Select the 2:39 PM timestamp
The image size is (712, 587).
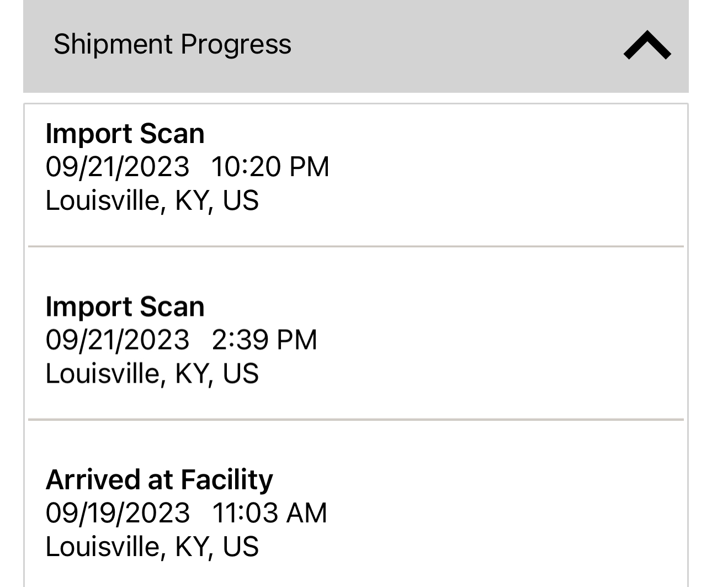(x=264, y=340)
